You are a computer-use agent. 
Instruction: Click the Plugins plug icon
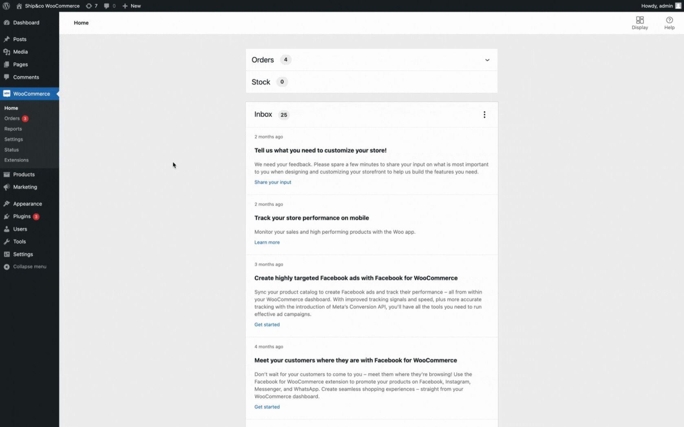click(7, 216)
